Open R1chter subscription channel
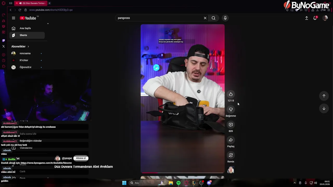This screenshot has width=333, height=187. click(x=27, y=60)
